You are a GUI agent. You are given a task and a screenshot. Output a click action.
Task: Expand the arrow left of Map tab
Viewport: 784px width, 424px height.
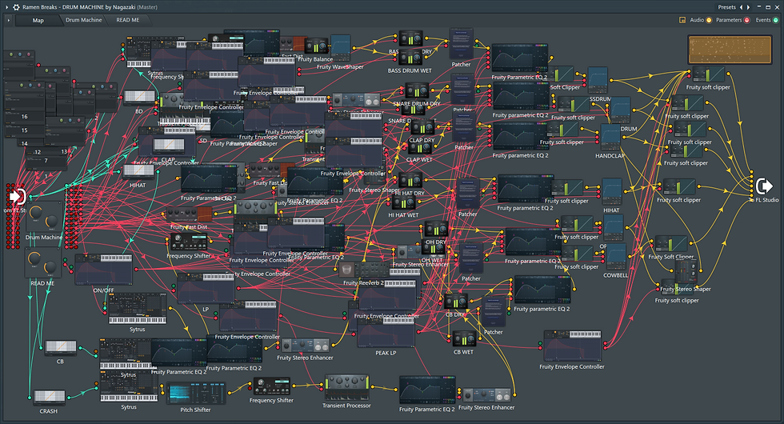point(9,21)
